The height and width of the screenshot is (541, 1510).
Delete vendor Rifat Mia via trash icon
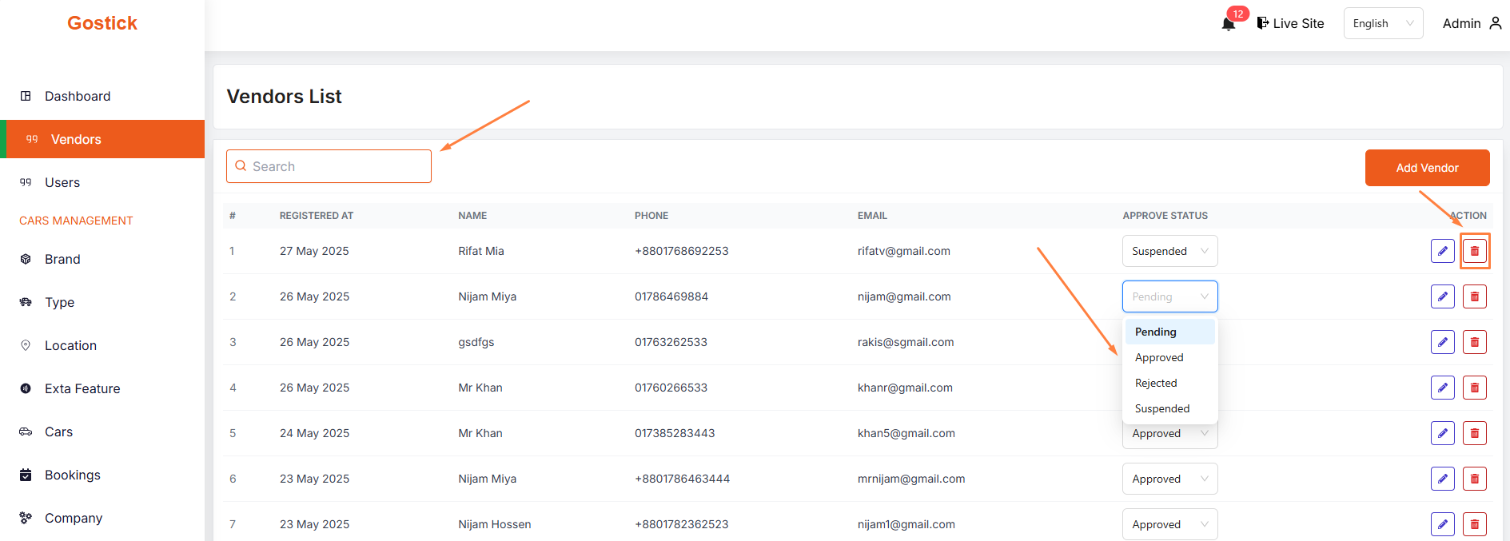(x=1475, y=251)
